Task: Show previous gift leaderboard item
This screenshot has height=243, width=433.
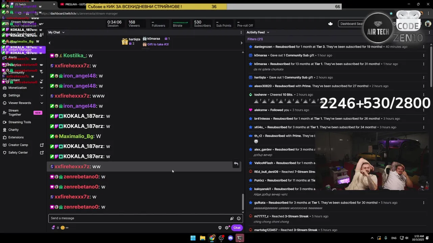Action: [50, 43]
